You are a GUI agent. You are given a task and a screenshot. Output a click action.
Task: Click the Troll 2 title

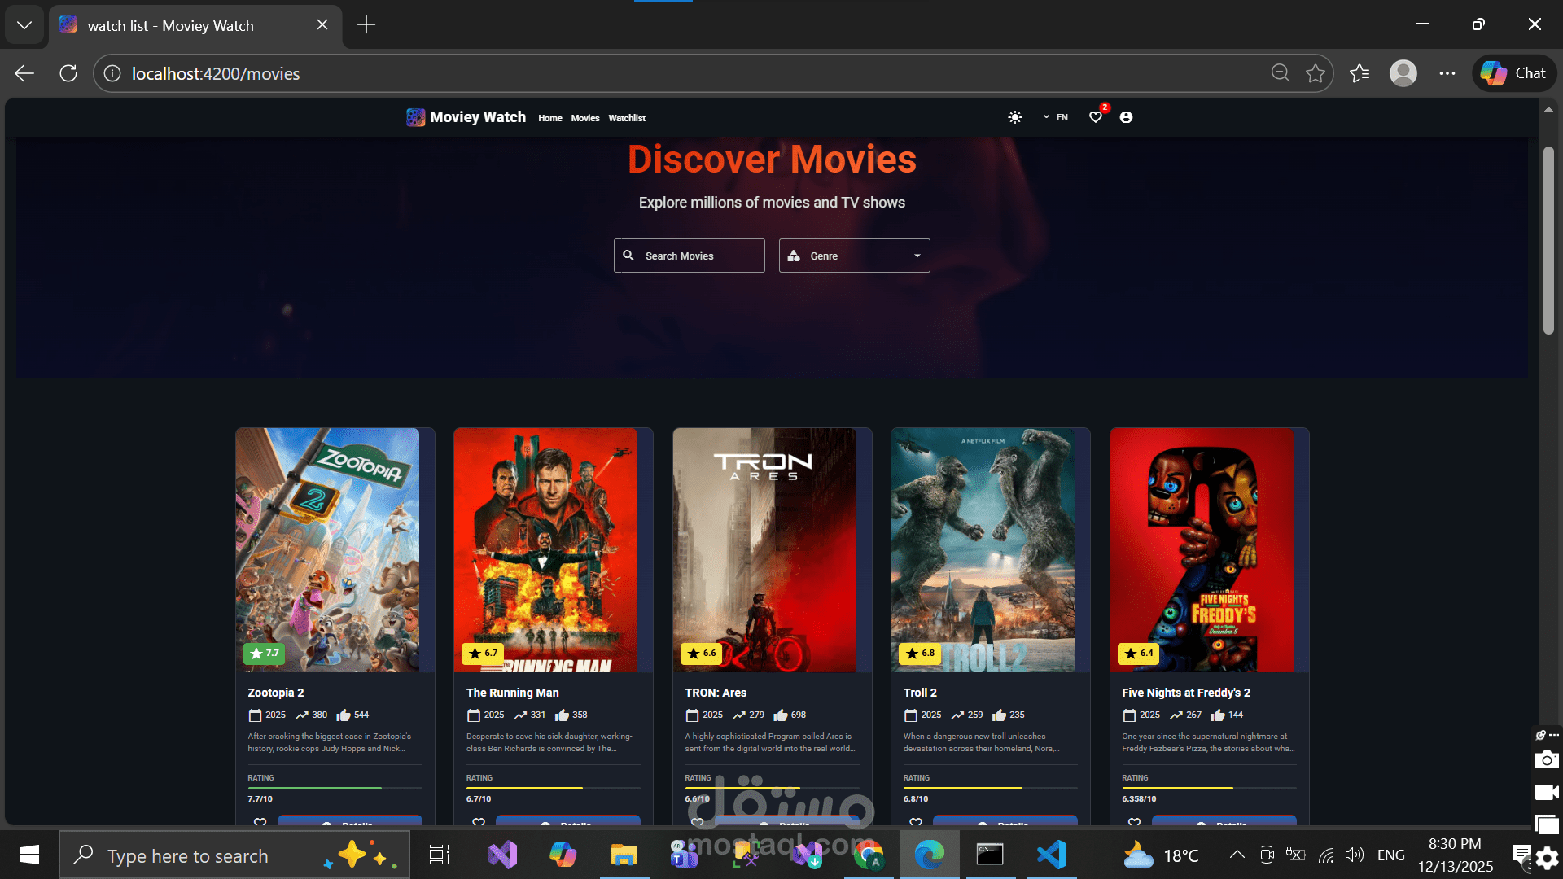click(920, 693)
